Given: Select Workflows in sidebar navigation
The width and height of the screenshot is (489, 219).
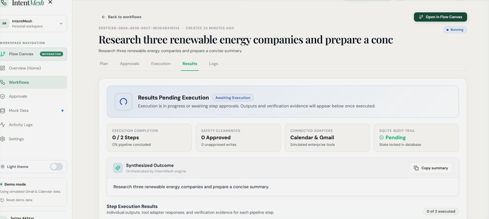Looking at the screenshot, I should coord(33,82).
